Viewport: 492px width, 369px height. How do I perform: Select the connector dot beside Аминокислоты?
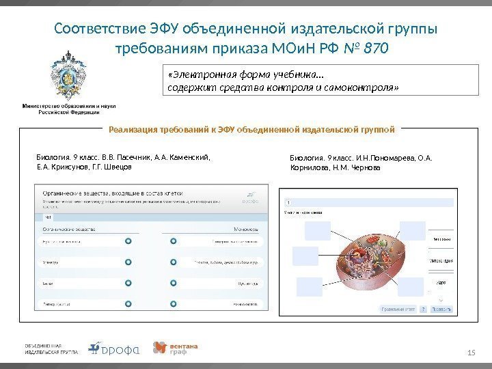(173, 303)
